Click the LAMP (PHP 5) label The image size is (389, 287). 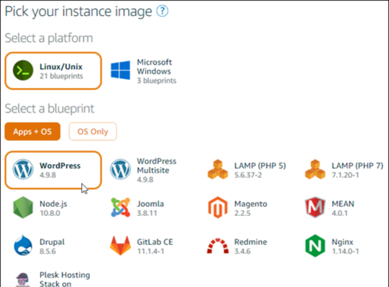click(260, 166)
